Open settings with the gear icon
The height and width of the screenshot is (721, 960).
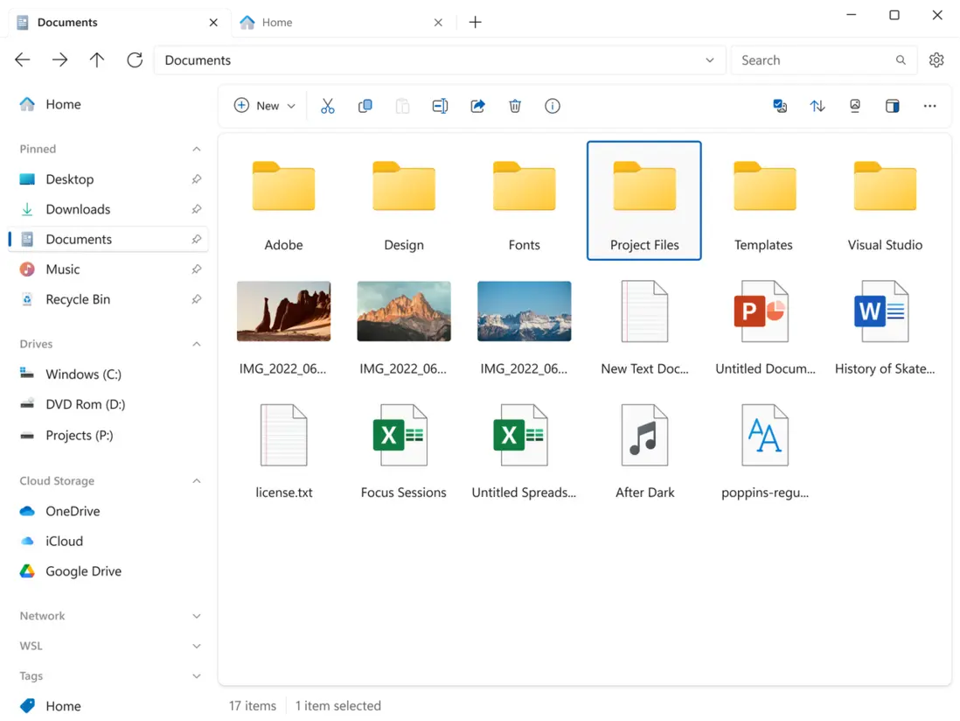click(936, 60)
